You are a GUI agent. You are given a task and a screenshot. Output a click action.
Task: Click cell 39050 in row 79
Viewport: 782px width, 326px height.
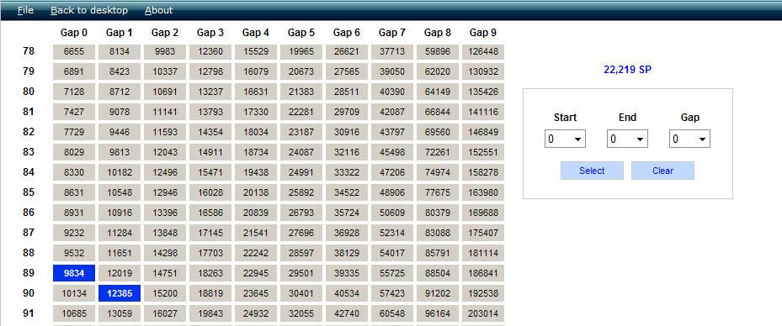392,71
